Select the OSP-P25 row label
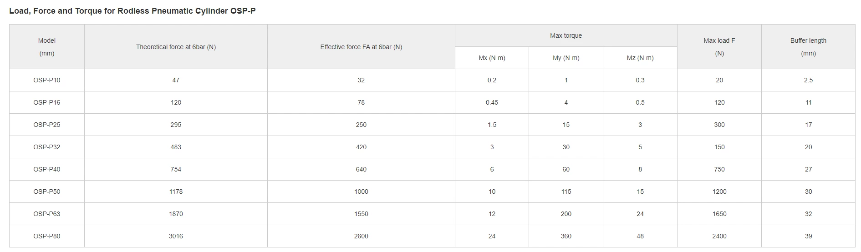Screen dimensions: 861x252 pyautogui.click(x=47, y=125)
